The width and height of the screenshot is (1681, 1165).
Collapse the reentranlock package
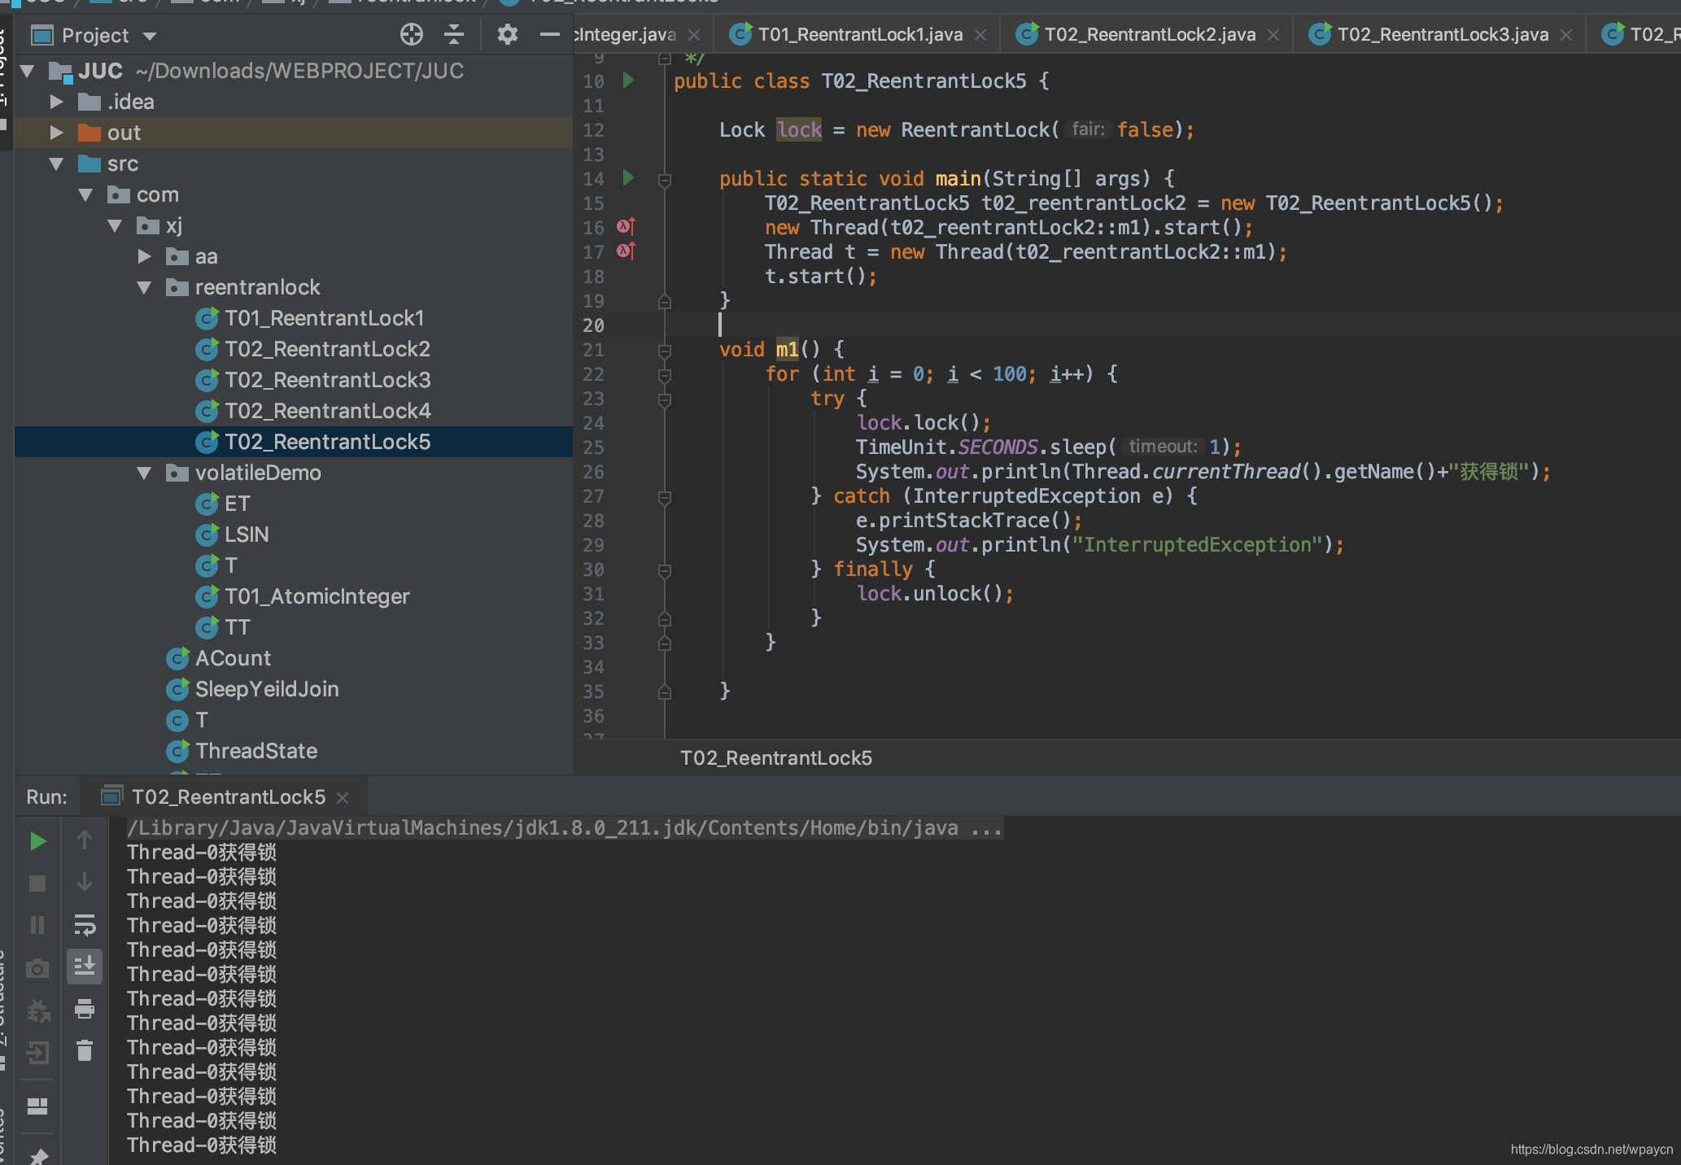144,287
